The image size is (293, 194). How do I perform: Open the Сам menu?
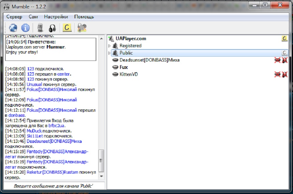(x=33, y=17)
